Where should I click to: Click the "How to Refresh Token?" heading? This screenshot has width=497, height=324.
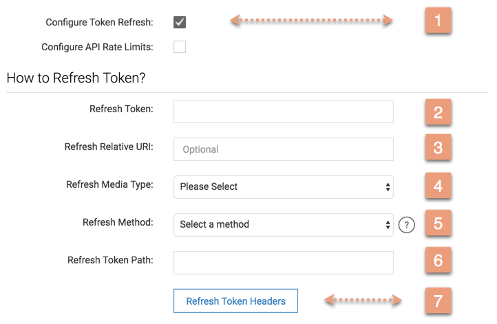pyautogui.click(x=76, y=78)
